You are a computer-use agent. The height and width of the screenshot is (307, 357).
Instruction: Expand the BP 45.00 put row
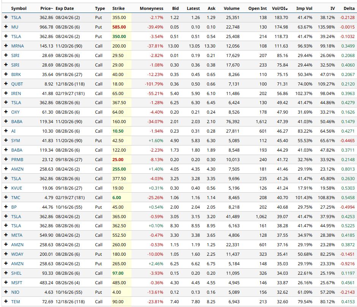6,207
